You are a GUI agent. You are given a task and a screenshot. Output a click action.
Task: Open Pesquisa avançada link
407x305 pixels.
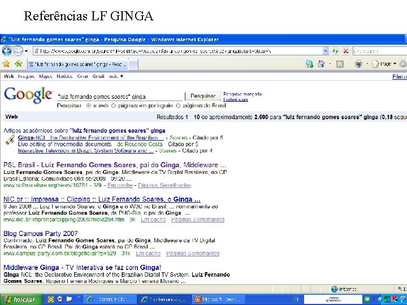click(x=243, y=94)
